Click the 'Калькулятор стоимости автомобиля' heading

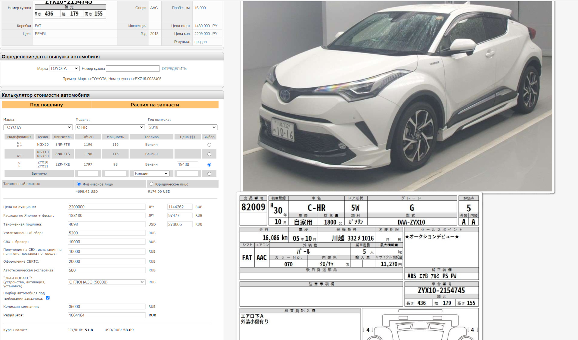click(x=46, y=95)
